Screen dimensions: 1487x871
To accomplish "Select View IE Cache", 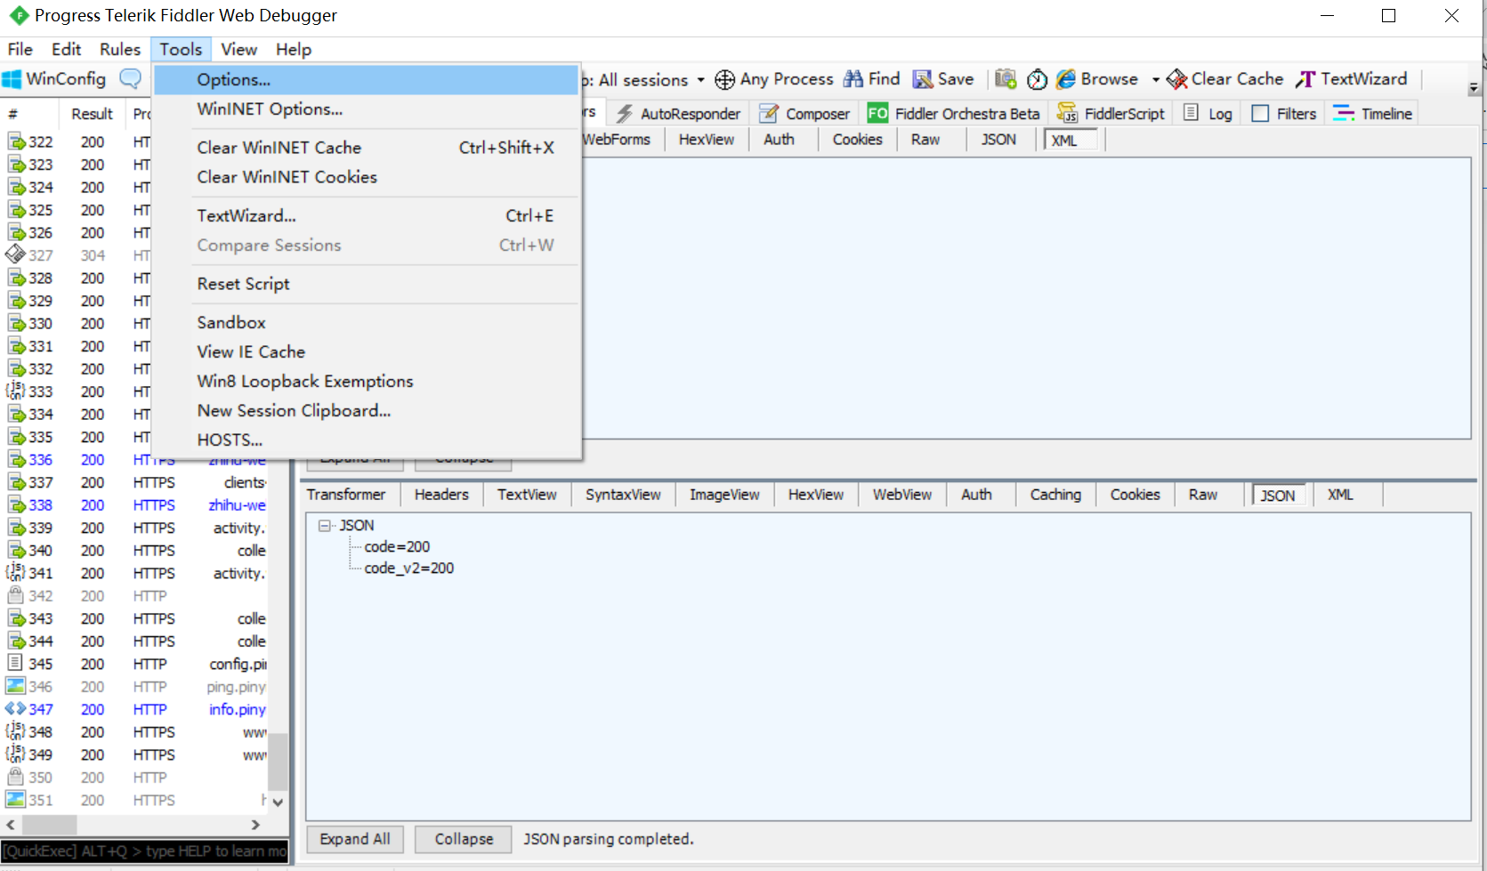I will pos(366,351).
